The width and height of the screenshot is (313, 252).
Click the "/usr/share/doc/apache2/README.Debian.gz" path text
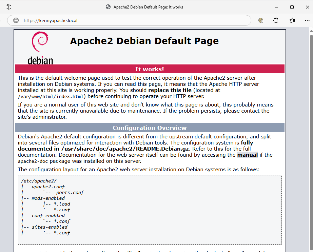point(125,149)
